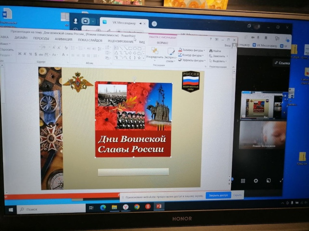
Task: Click Скрыть hide sharing notice link
Action: tap(237, 195)
